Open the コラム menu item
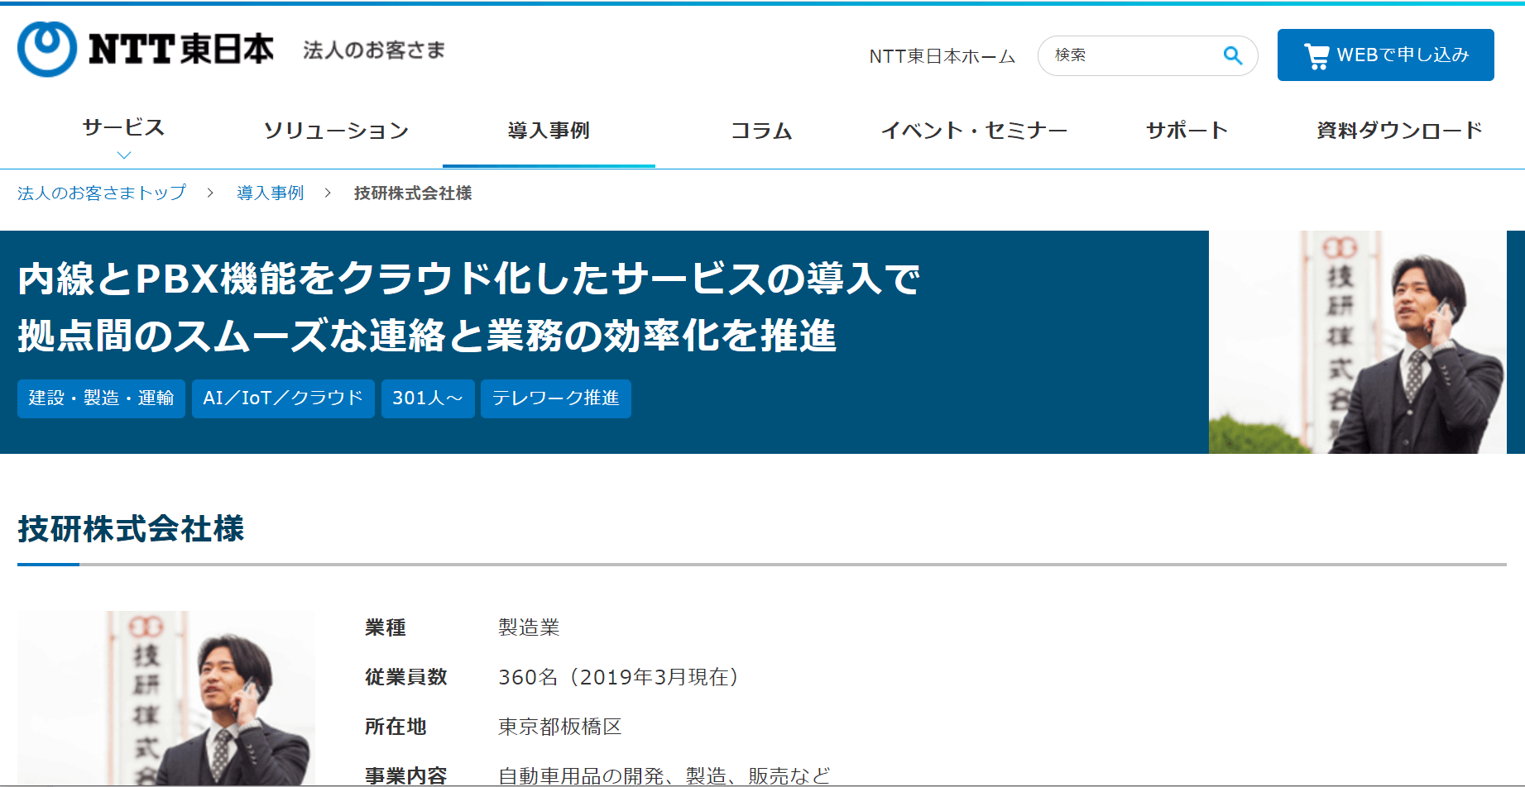Viewport: 1525px width, 787px height. (x=761, y=130)
